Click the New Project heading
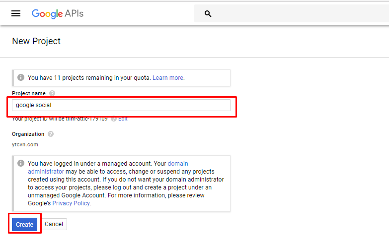This screenshot has width=389, height=247. [x=36, y=41]
